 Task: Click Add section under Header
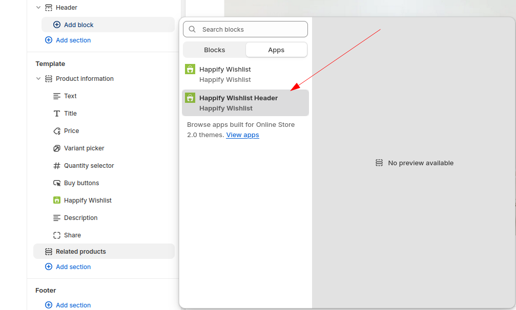coord(73,40)
